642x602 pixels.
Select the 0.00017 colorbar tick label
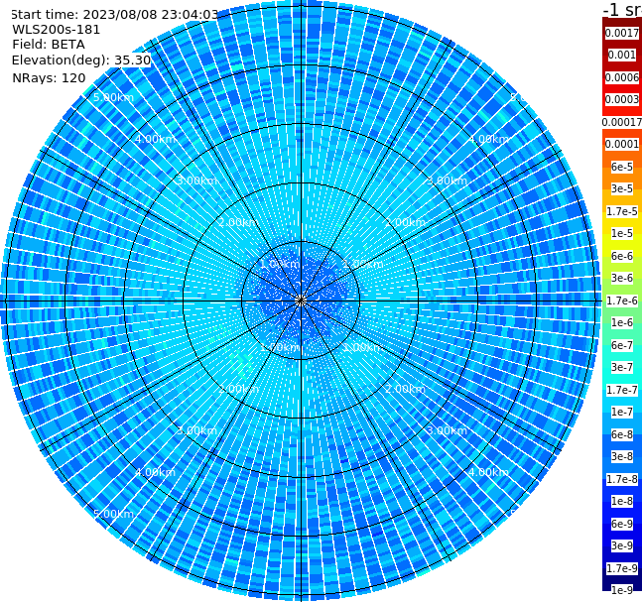(622, 122)
